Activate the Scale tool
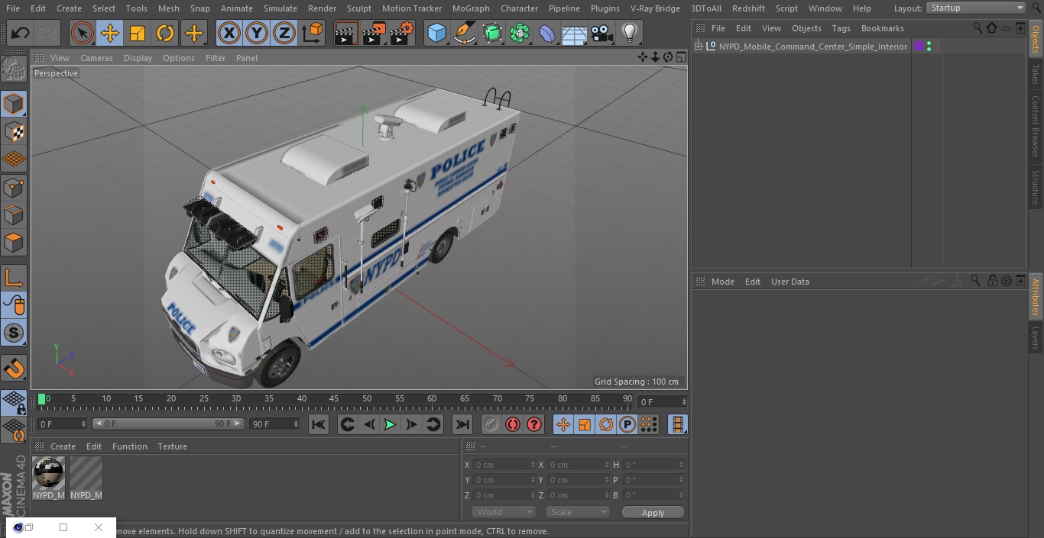Screen dimensions: 1044x538 138,33
